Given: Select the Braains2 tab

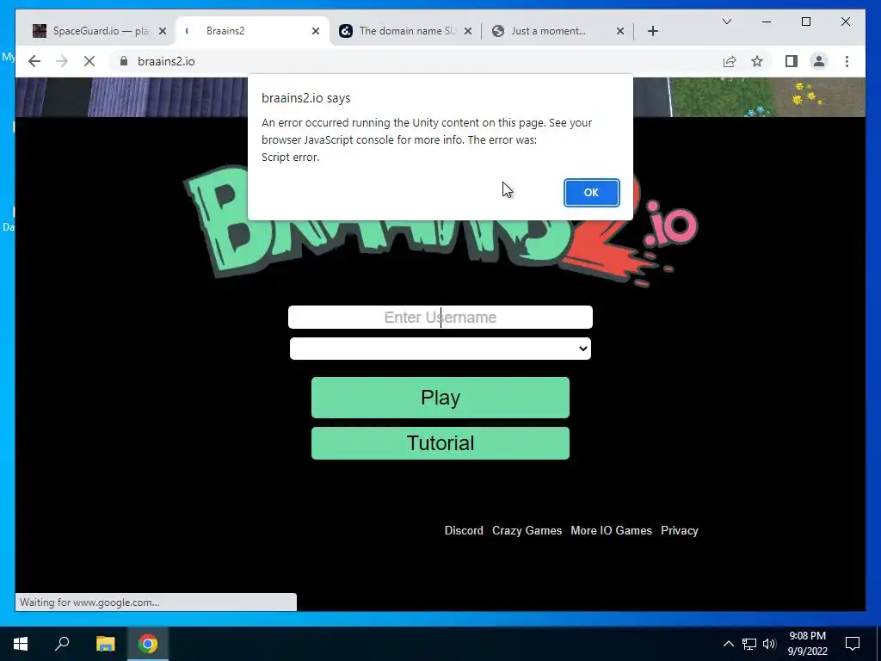Looking at the screenshot, I should [253, 31].
